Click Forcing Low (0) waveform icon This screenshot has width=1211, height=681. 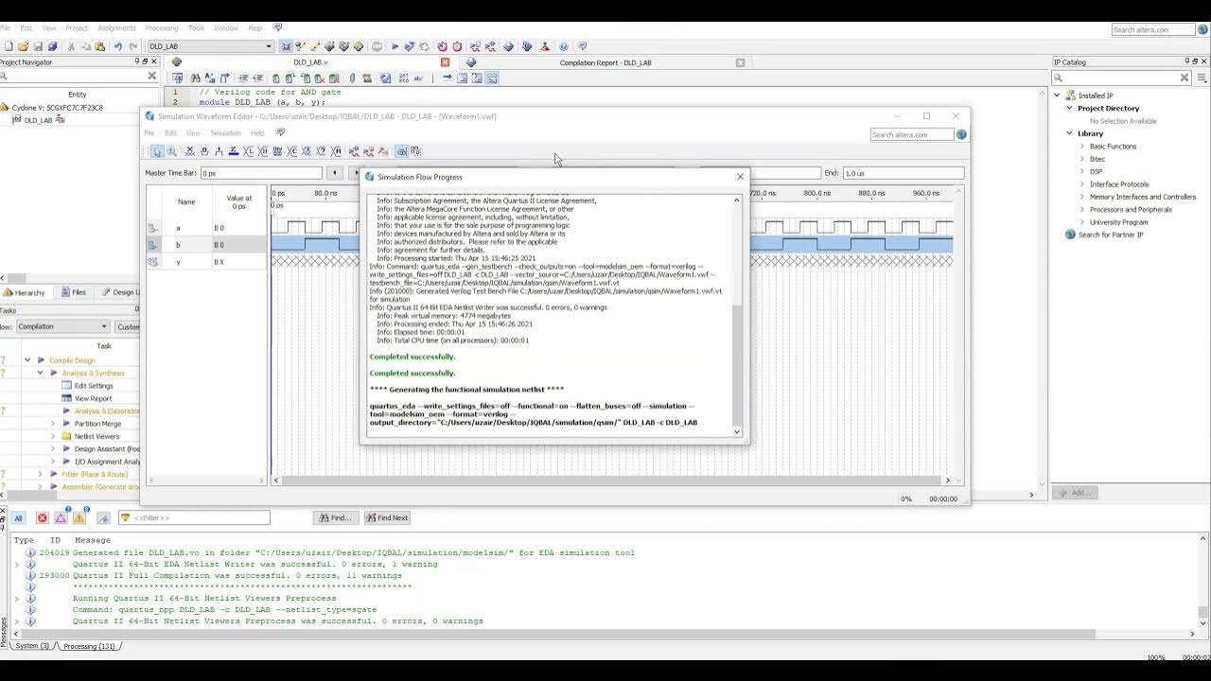203,151
